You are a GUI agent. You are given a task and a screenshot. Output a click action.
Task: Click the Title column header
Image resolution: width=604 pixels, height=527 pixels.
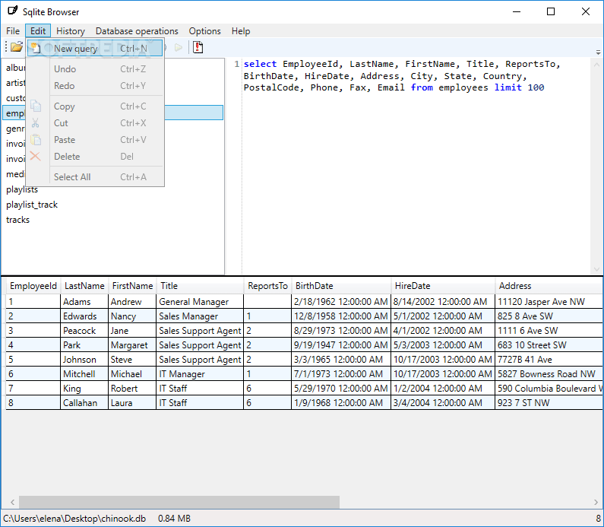point(200,286)
